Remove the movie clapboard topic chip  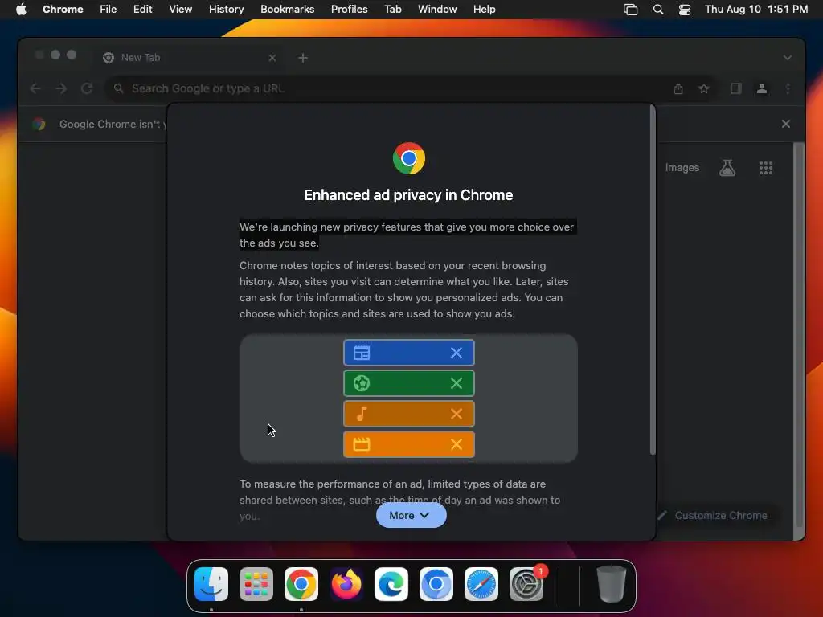pos(457,444)
